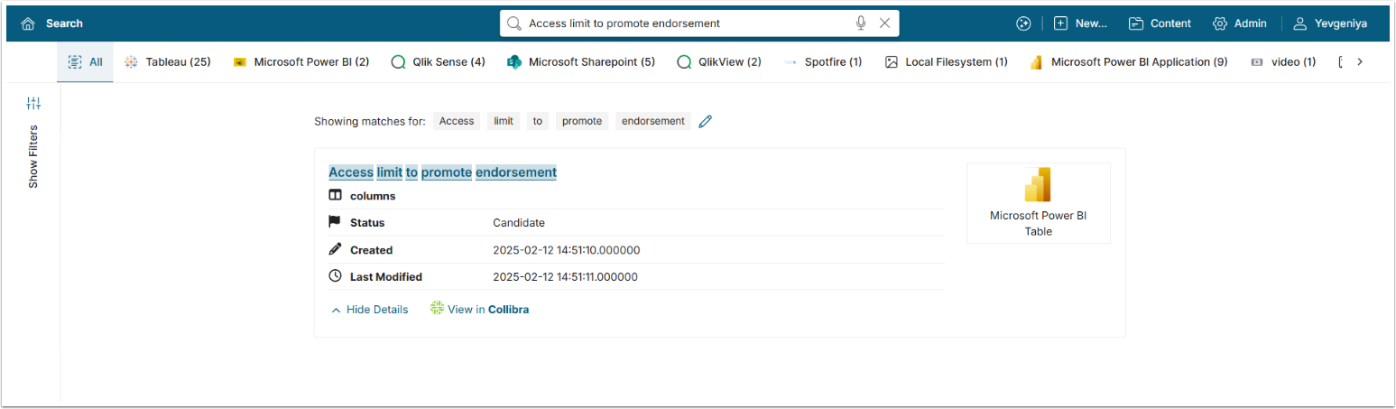Click the microphone voice search icon

(x=861, y=23)
